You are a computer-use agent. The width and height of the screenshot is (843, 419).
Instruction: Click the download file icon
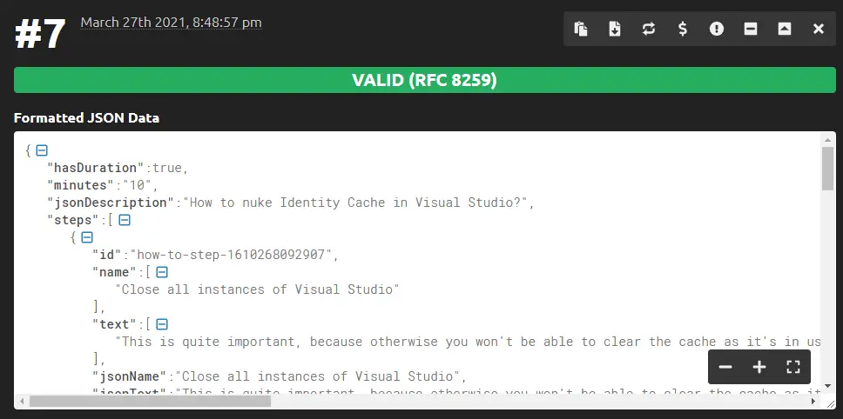tap(615, 29)
